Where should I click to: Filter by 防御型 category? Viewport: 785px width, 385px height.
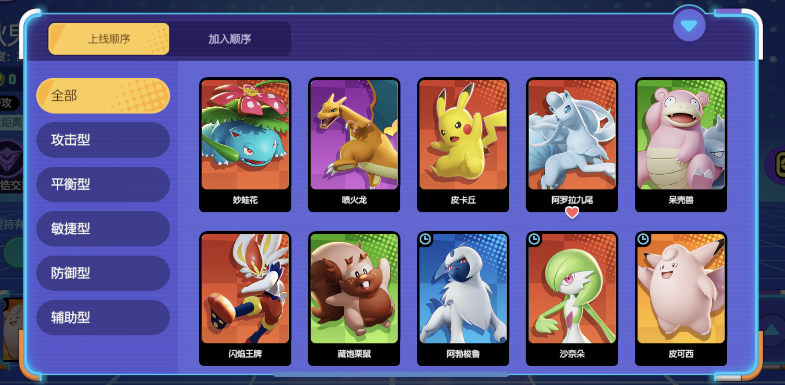(x=103, y=273)
